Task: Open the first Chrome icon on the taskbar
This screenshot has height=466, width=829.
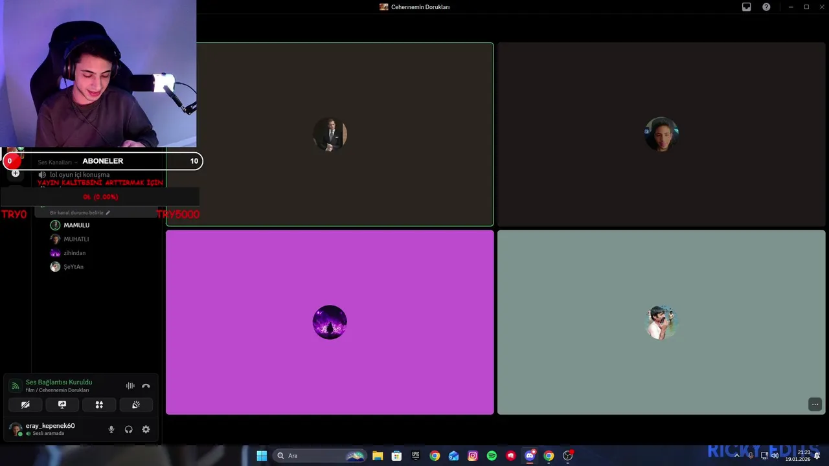Action: 435,456
